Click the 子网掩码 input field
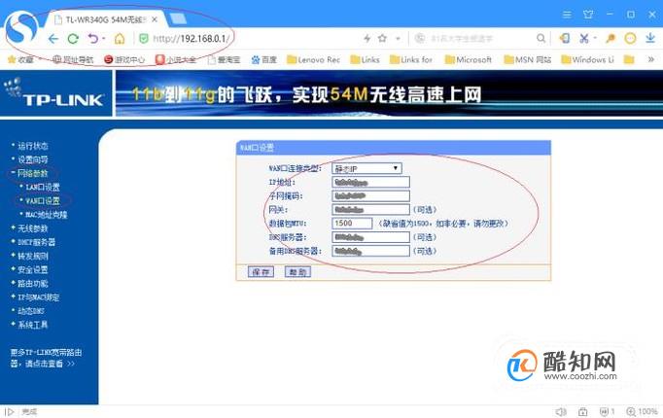The width and height of the screenshot is (663, 418). point(370,195)
